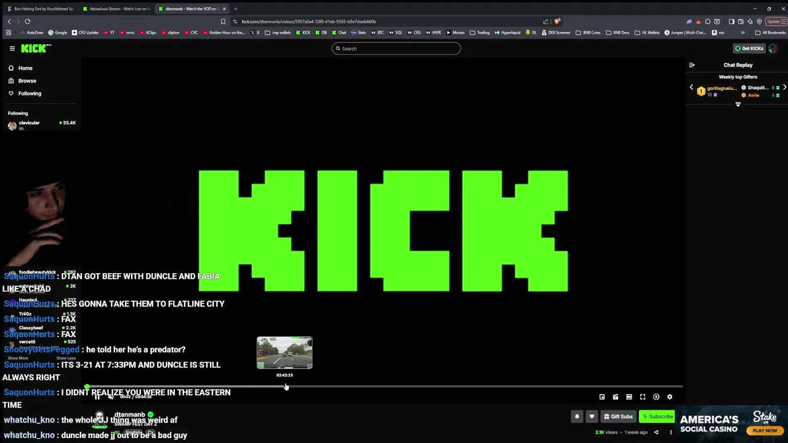Screen dimensions: 788x443
Task: Open the CFG Update bookmark
Action: click(85, 33)
